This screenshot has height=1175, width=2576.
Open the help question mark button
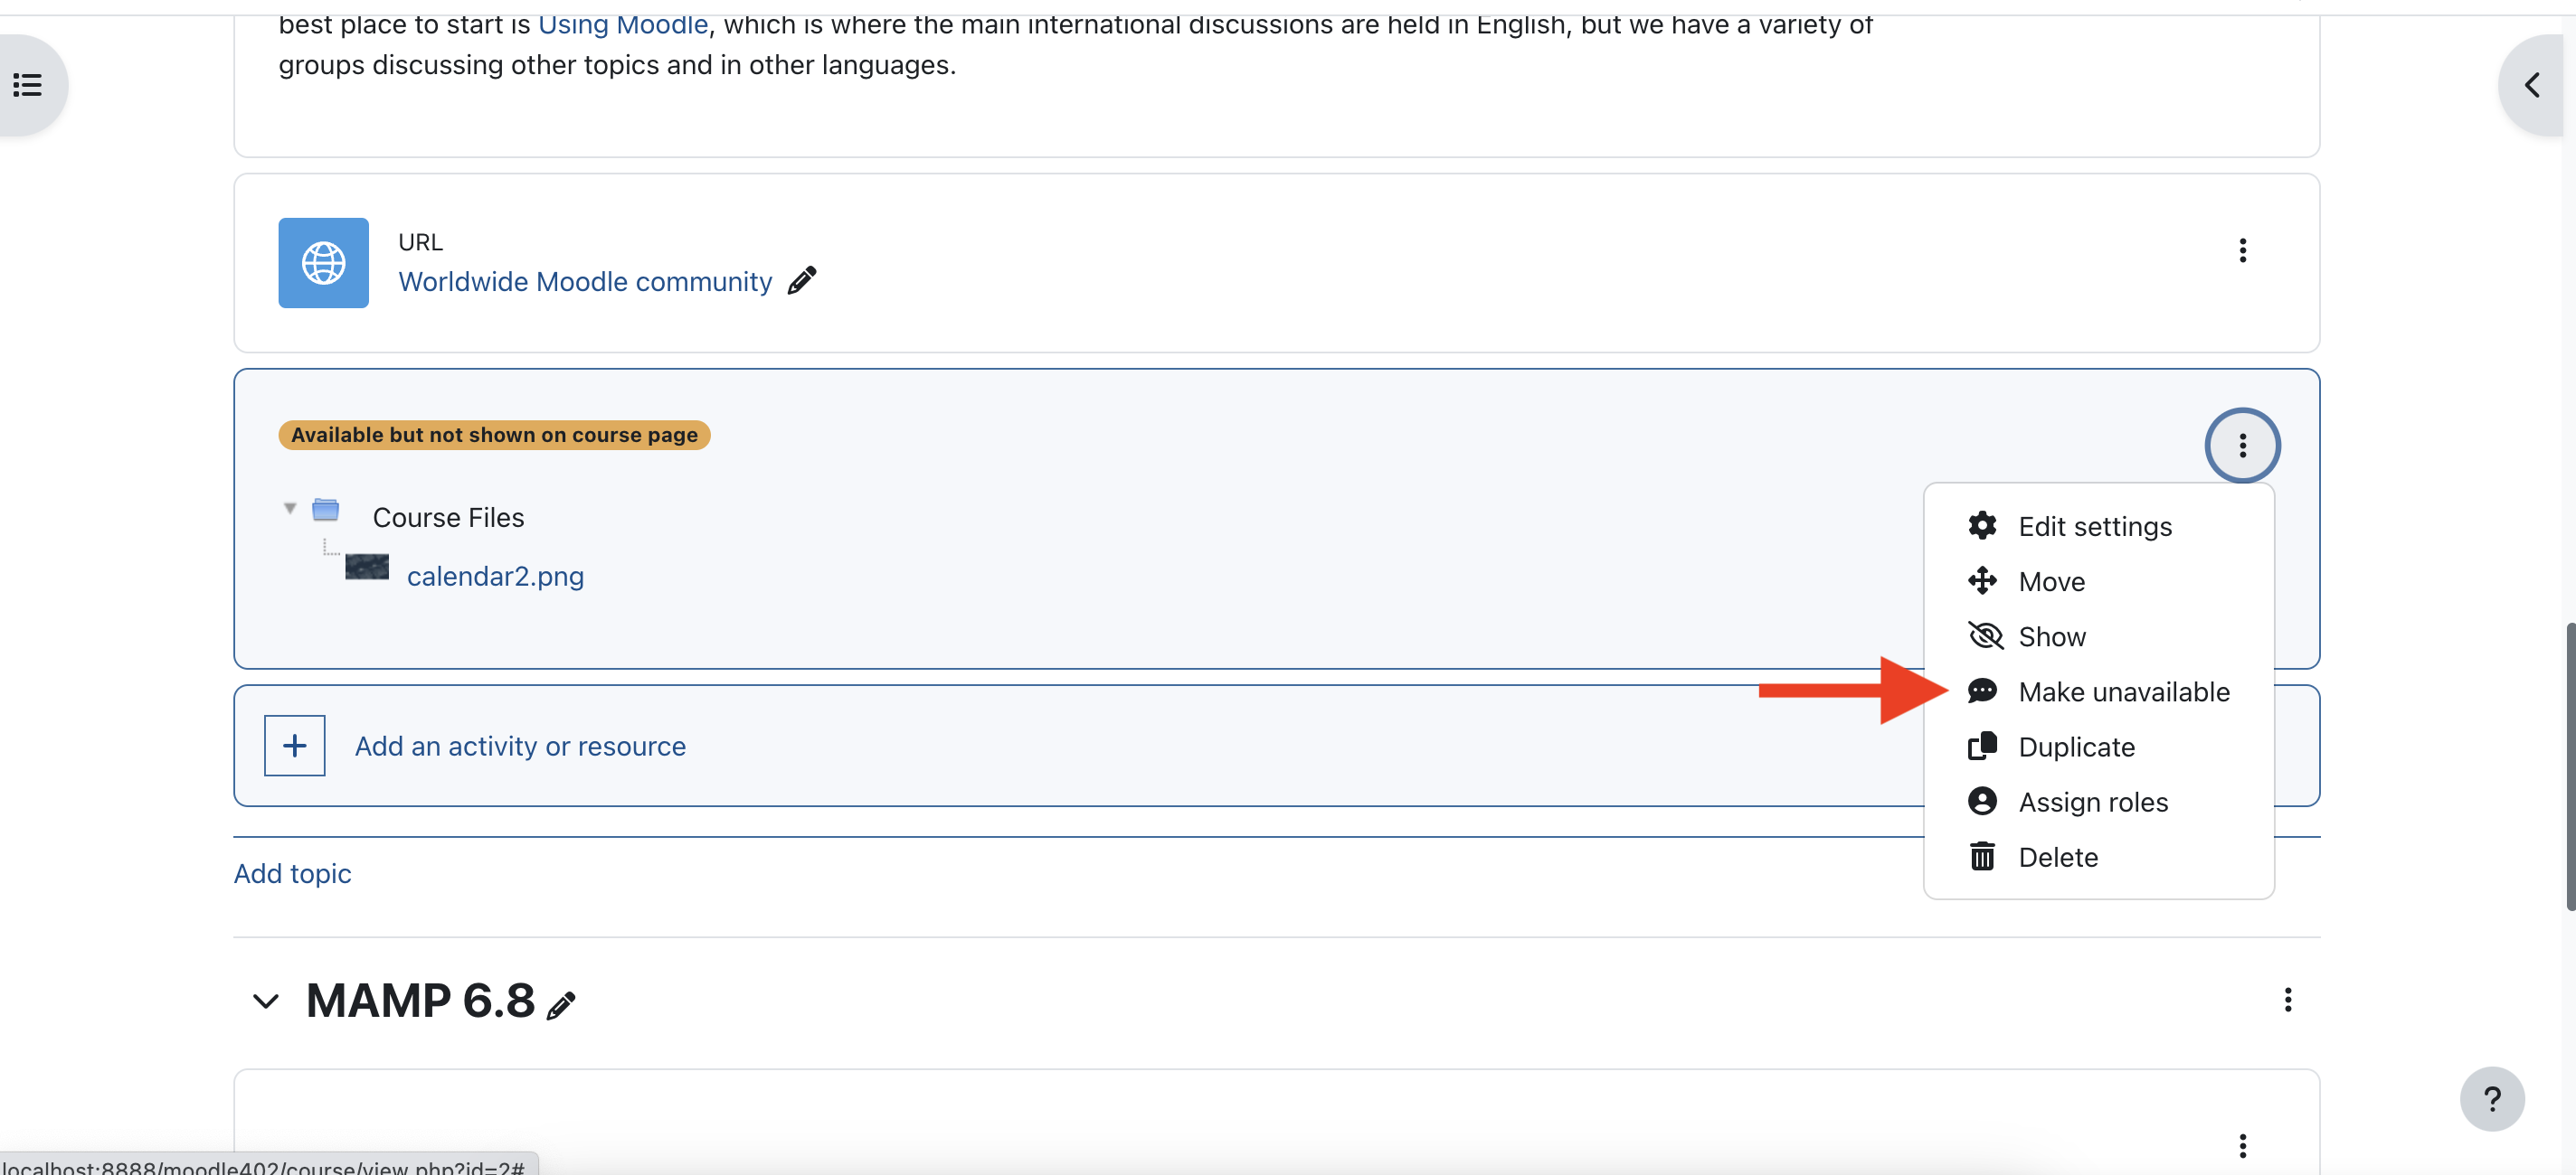(x=2492, y=1099)
